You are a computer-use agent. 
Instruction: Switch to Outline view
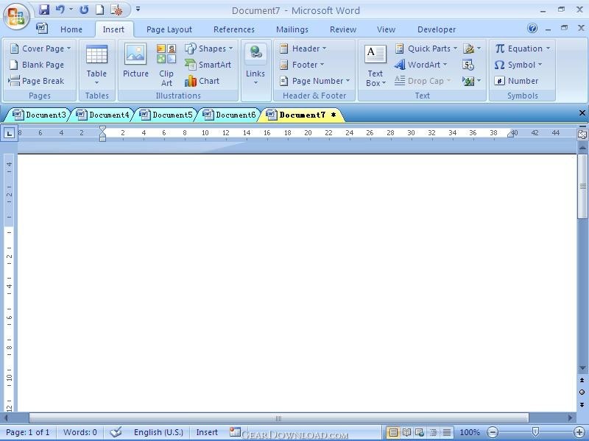[434, 432]
